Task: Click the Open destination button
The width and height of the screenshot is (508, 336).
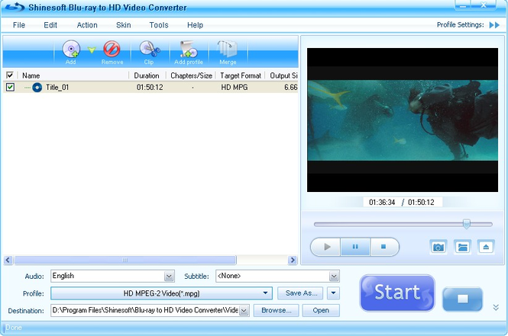Action: click(321, 311)
